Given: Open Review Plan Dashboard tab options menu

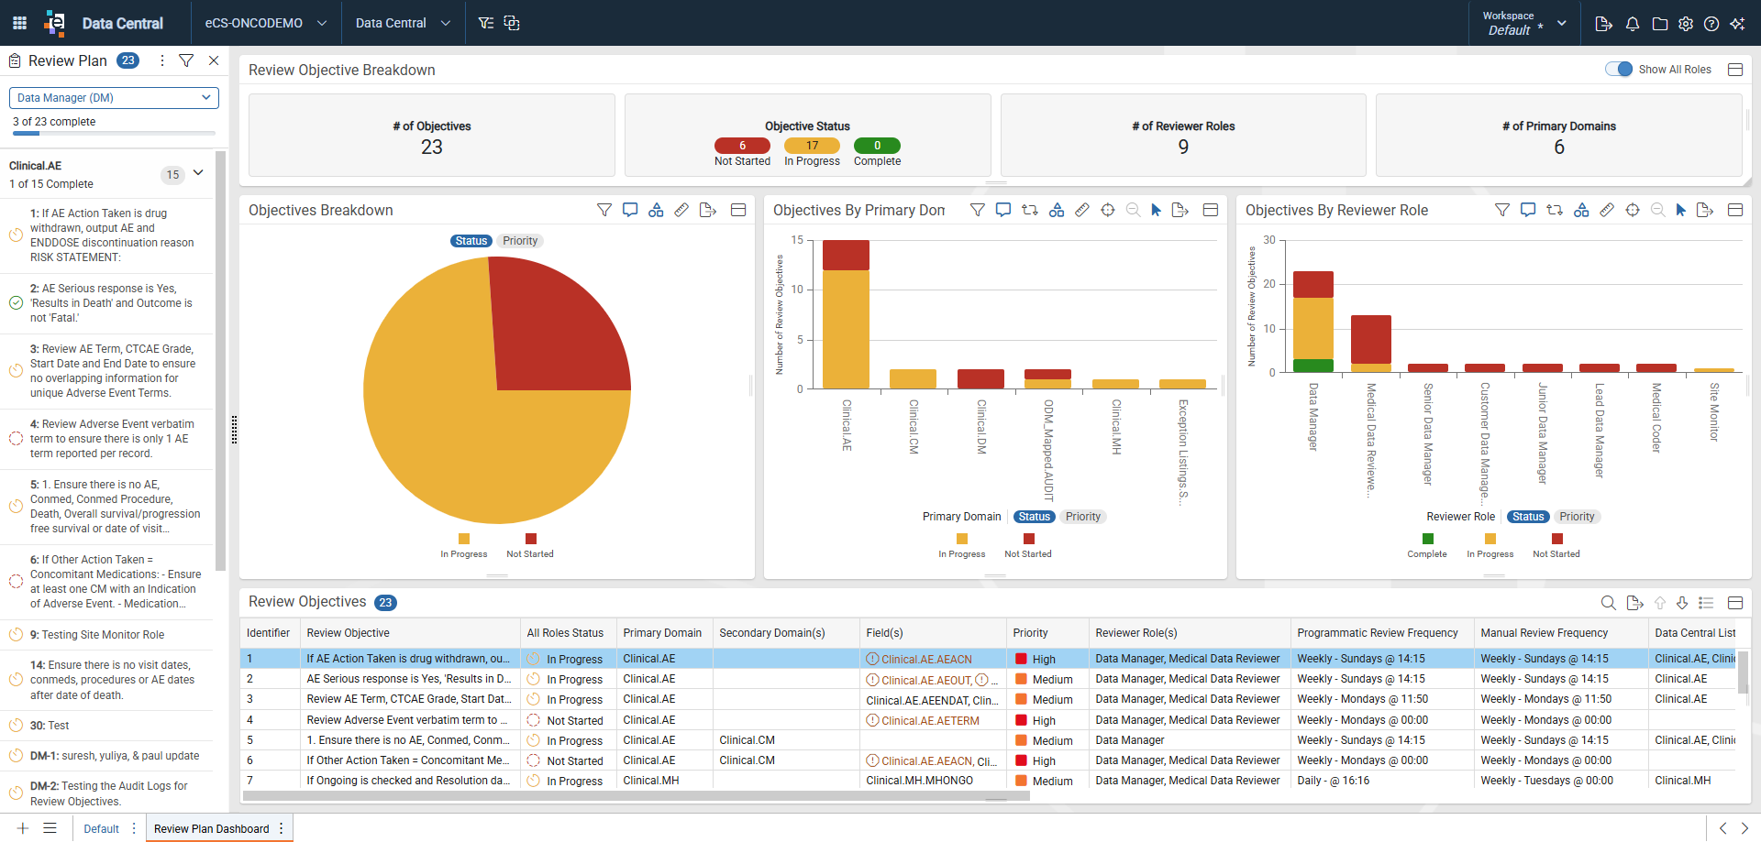Looking at the screenshot, I should point(282,828).
